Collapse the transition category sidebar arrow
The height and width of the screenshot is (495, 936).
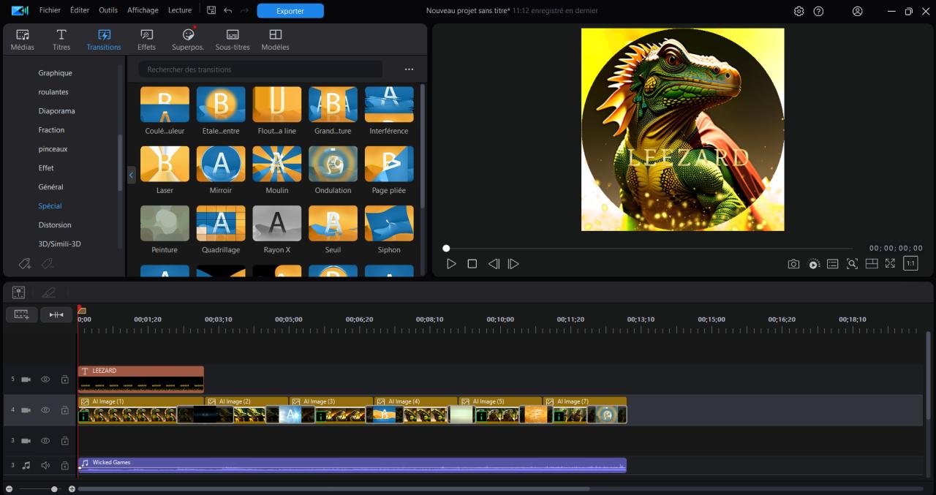(x=132, y=175)
